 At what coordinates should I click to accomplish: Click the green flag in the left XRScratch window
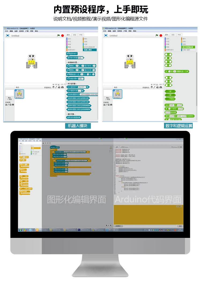point(58,35)
